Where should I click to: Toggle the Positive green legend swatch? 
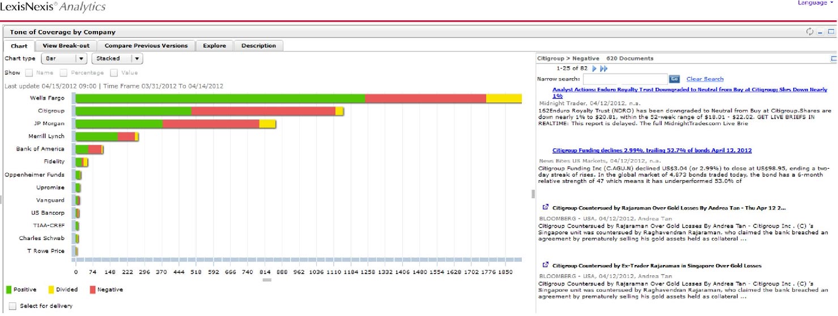click(x=8, y=290)
